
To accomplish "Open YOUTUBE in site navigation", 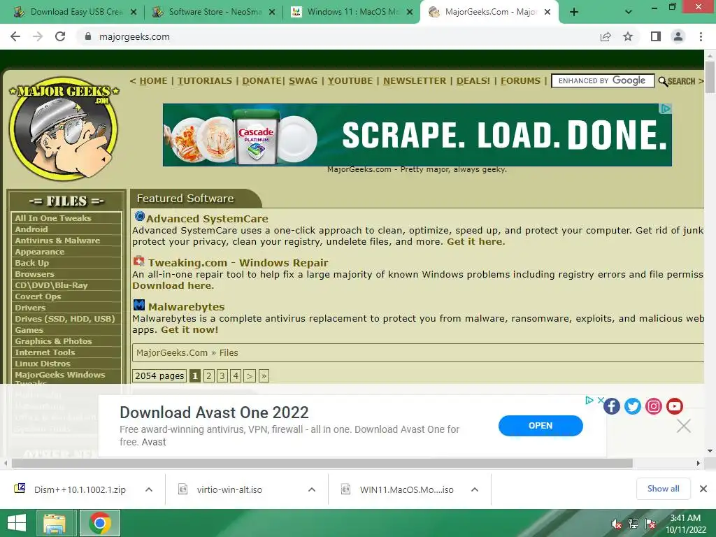I will 350,81.
